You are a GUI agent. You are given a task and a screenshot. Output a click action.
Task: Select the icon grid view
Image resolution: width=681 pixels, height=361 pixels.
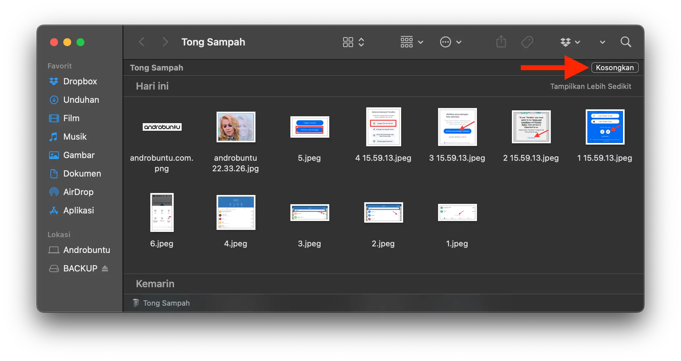(x=348, y=42)
